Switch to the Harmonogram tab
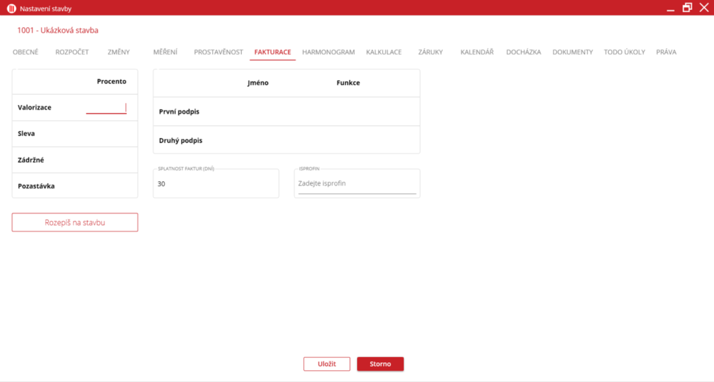 click(x=328, y=52)
